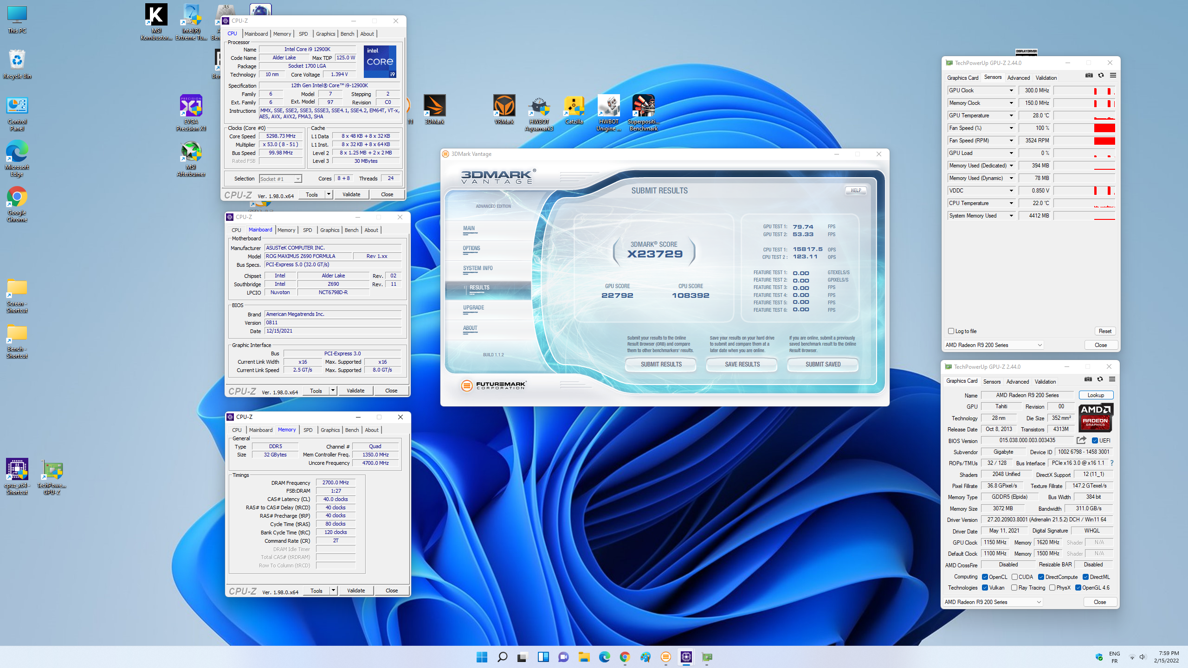
Task: Launch MSI Afterburner desktop icon
Action: [x=191, y=158]
